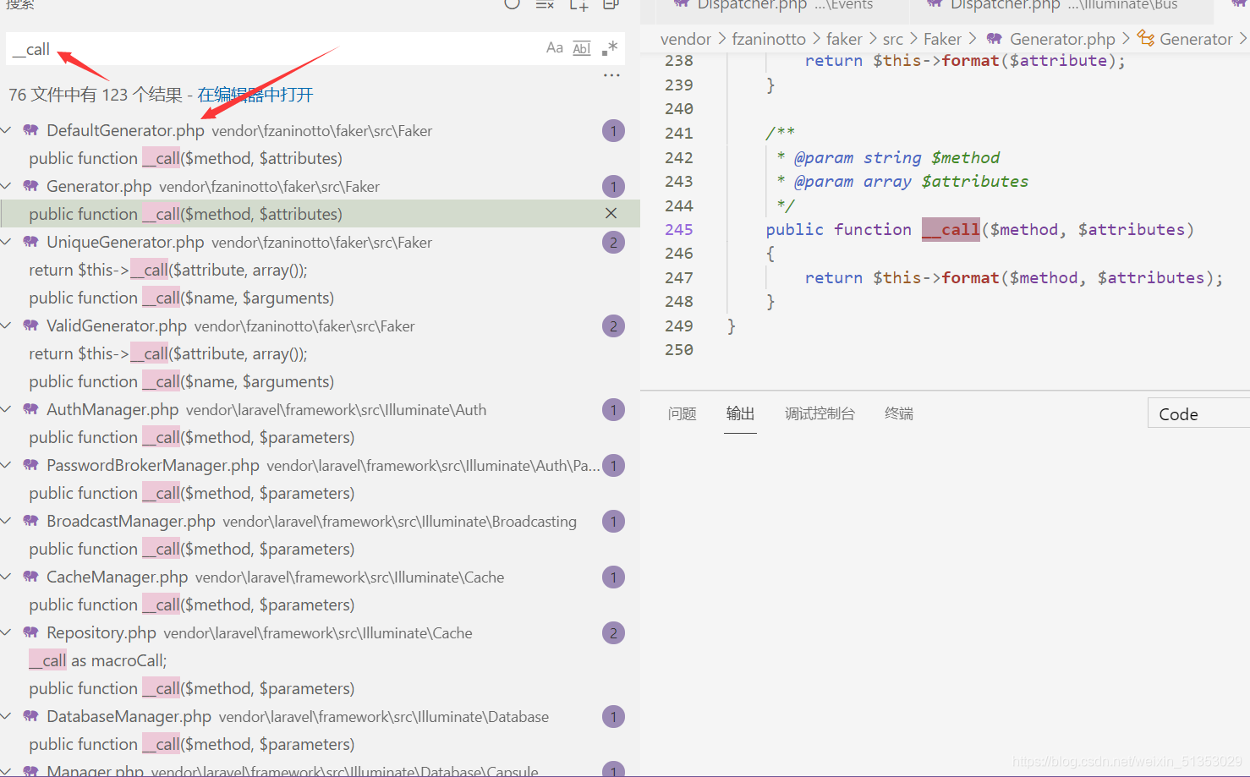Click 'Generator.php' breadcrumb segment
The image size is (1250, 777).
pyautogui.click(x=1062, y=39)
